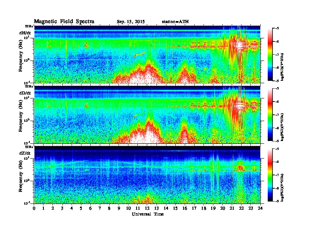
Task: Click hour 9 tick label on time axis
Action: click(119, 209)
